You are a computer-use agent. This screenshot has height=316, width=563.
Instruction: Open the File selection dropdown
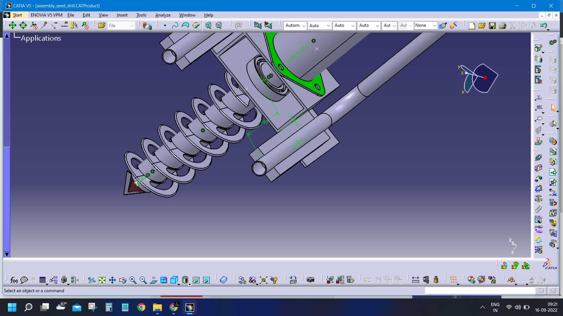point(121,26)
